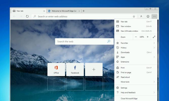Click the Apps grid icon in menu
Image resolution: width=169 pixels, height=101 pixels.
[118, 57]
